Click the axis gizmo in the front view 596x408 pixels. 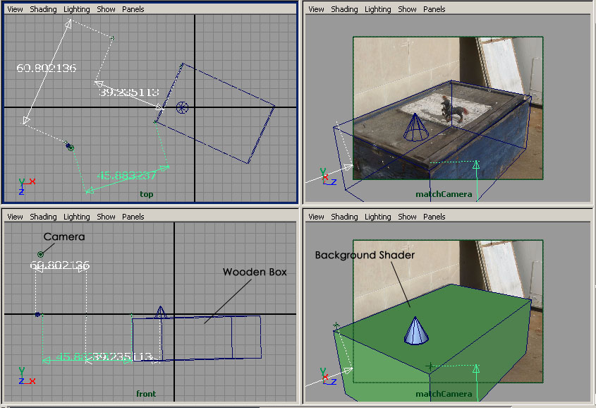click(x=26, y=375)
